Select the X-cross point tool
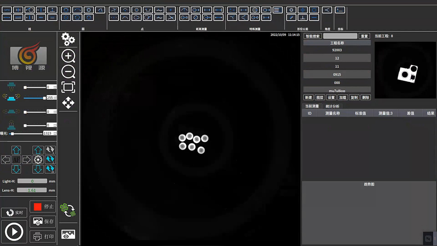The width and height of the screenshot is (437, 246). pos(170,17)
